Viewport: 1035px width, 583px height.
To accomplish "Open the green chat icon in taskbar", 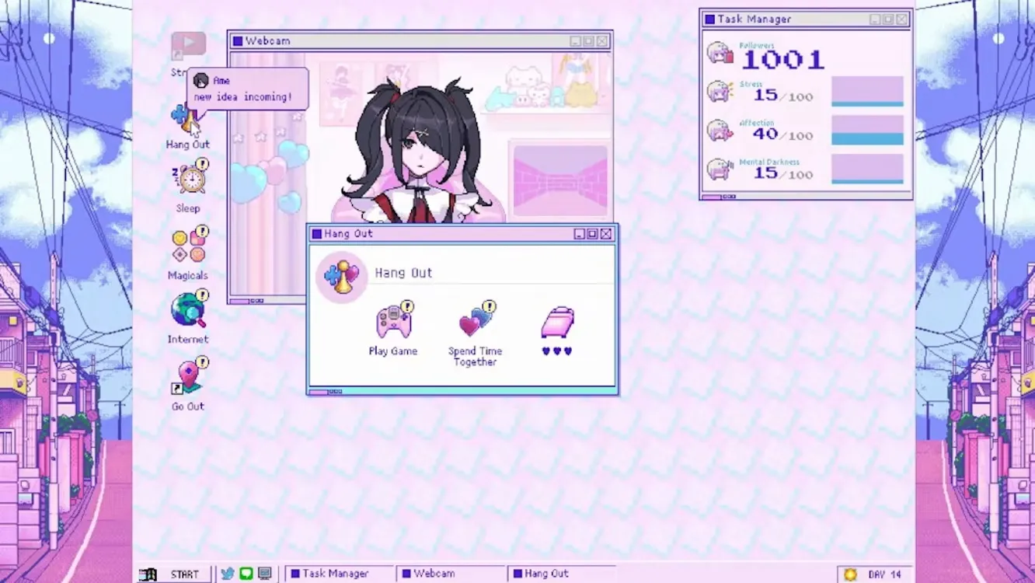I will pos(246,574).
